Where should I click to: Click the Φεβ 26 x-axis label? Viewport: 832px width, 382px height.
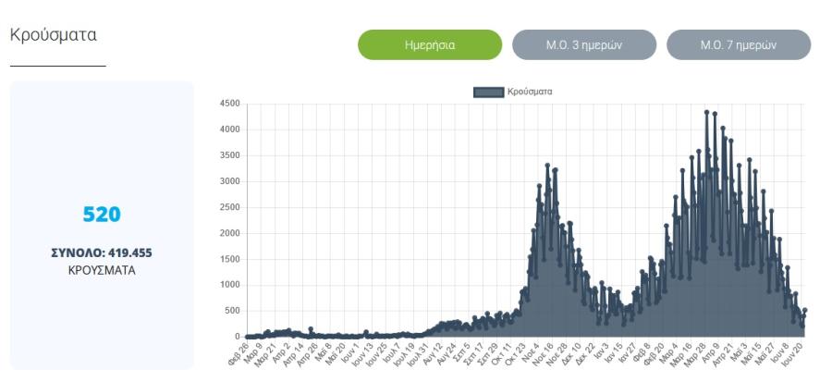[239, 352]
